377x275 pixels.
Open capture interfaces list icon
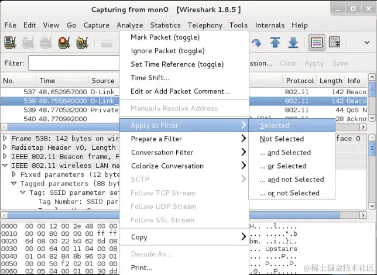11,43
